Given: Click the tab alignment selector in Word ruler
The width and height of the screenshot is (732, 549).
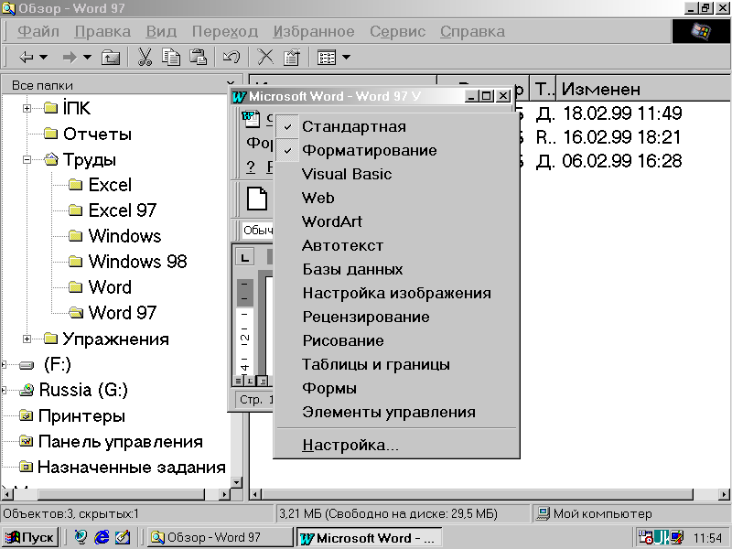Looking at the screenshot, I should 244,257.
